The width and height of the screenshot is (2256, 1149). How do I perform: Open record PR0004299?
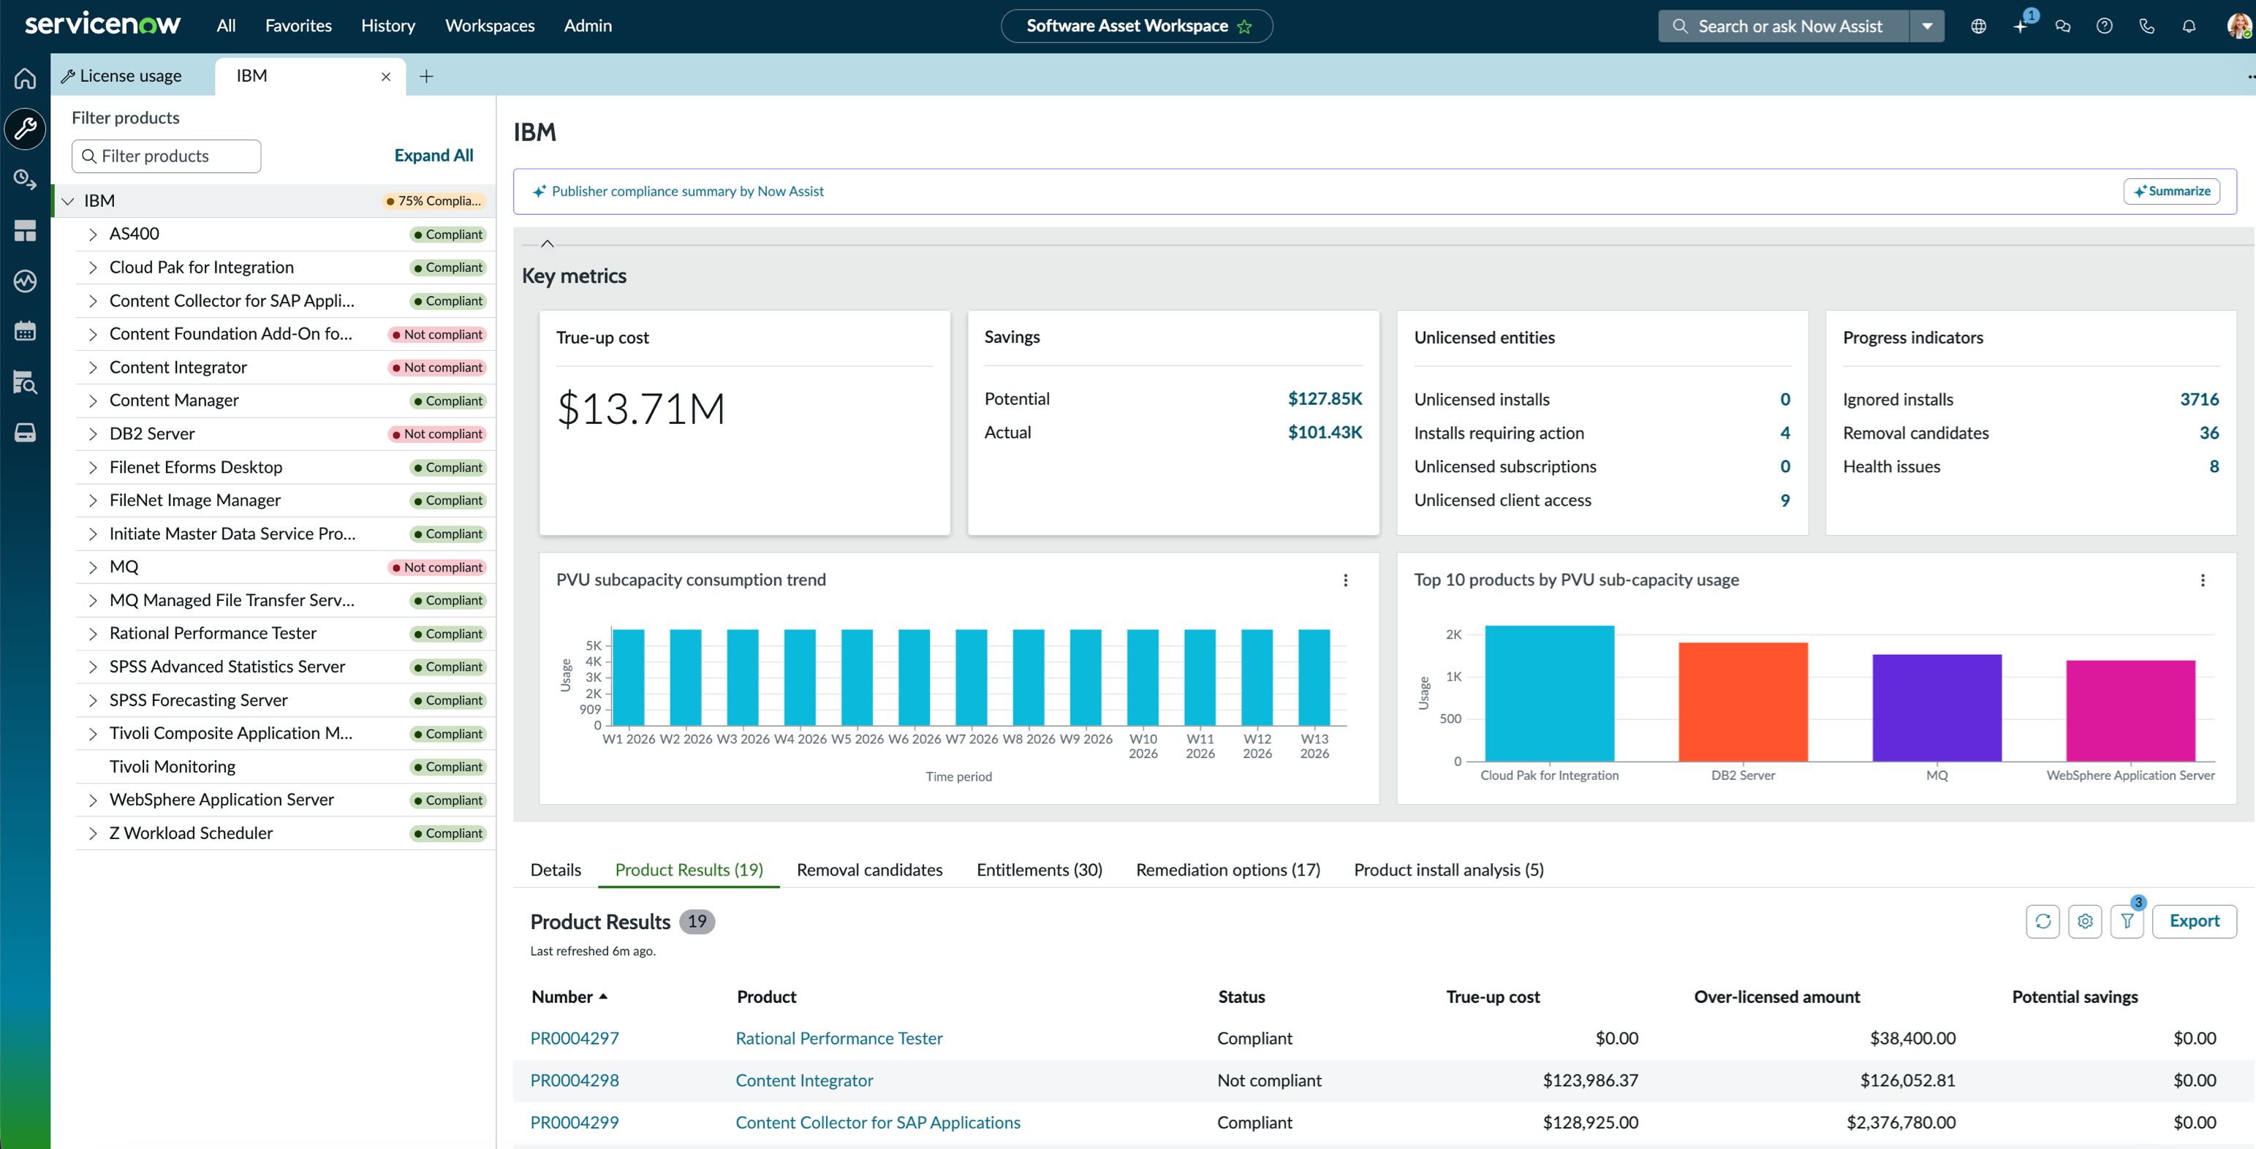575,1123
